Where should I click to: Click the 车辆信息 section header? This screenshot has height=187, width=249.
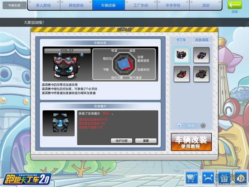tap(100, 43)
